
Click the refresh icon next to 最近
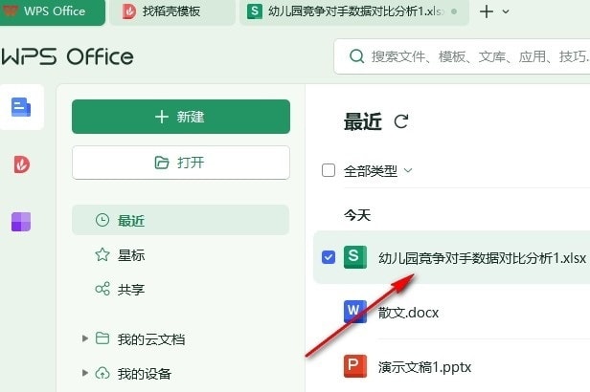click(401, 121)
